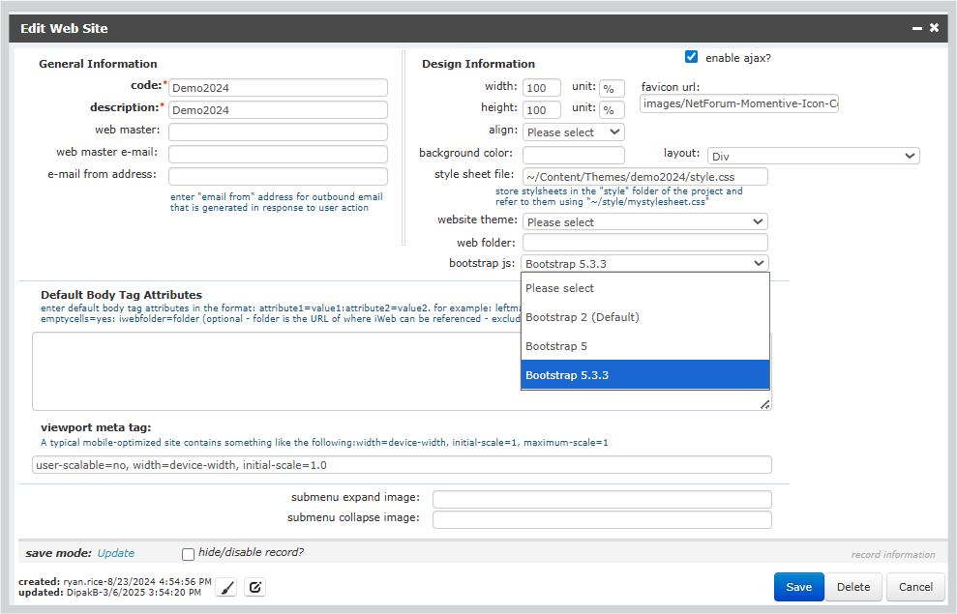Click the height unit field
This screenshot has height=614, width=957.
pos(612,110)
